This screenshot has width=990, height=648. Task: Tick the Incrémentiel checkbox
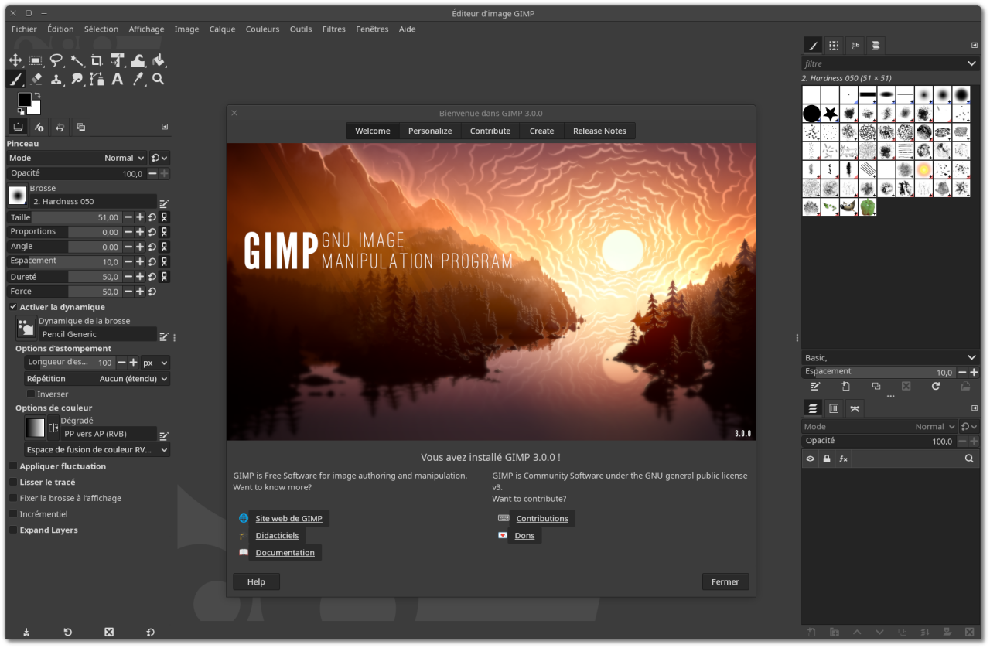pyautogui.click(x=13, y=514)
